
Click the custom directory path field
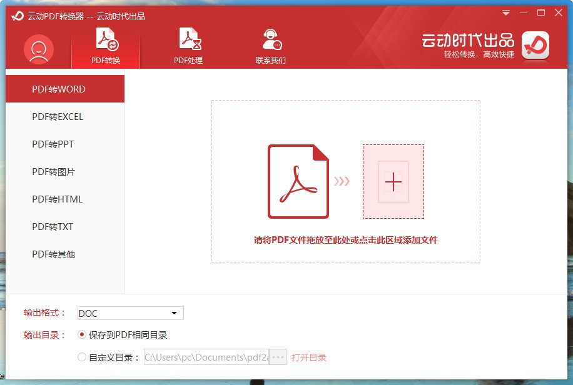click(206, 357)
